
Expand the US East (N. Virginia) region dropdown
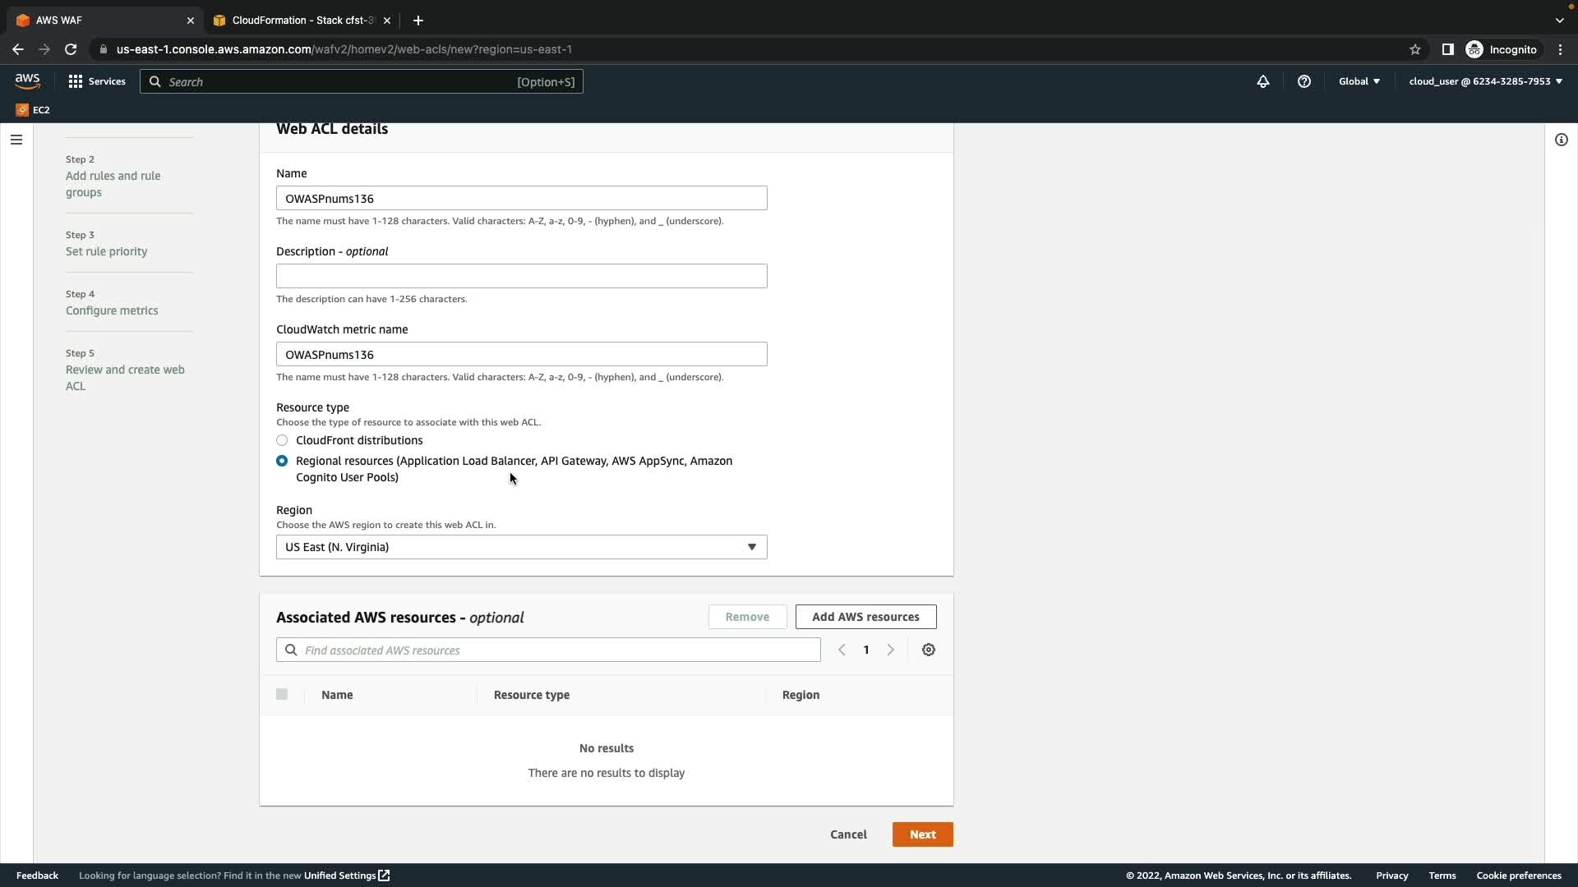click(521, 547)
